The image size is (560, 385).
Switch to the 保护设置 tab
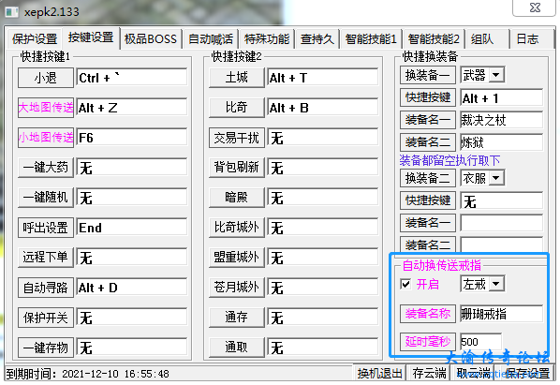coord(35,39)
